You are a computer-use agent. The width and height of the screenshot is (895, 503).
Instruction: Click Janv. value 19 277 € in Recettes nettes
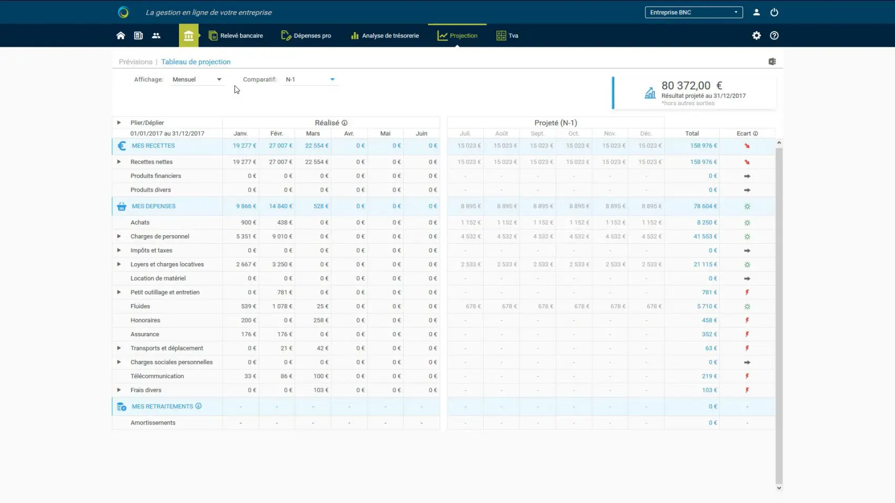[244, 162]
